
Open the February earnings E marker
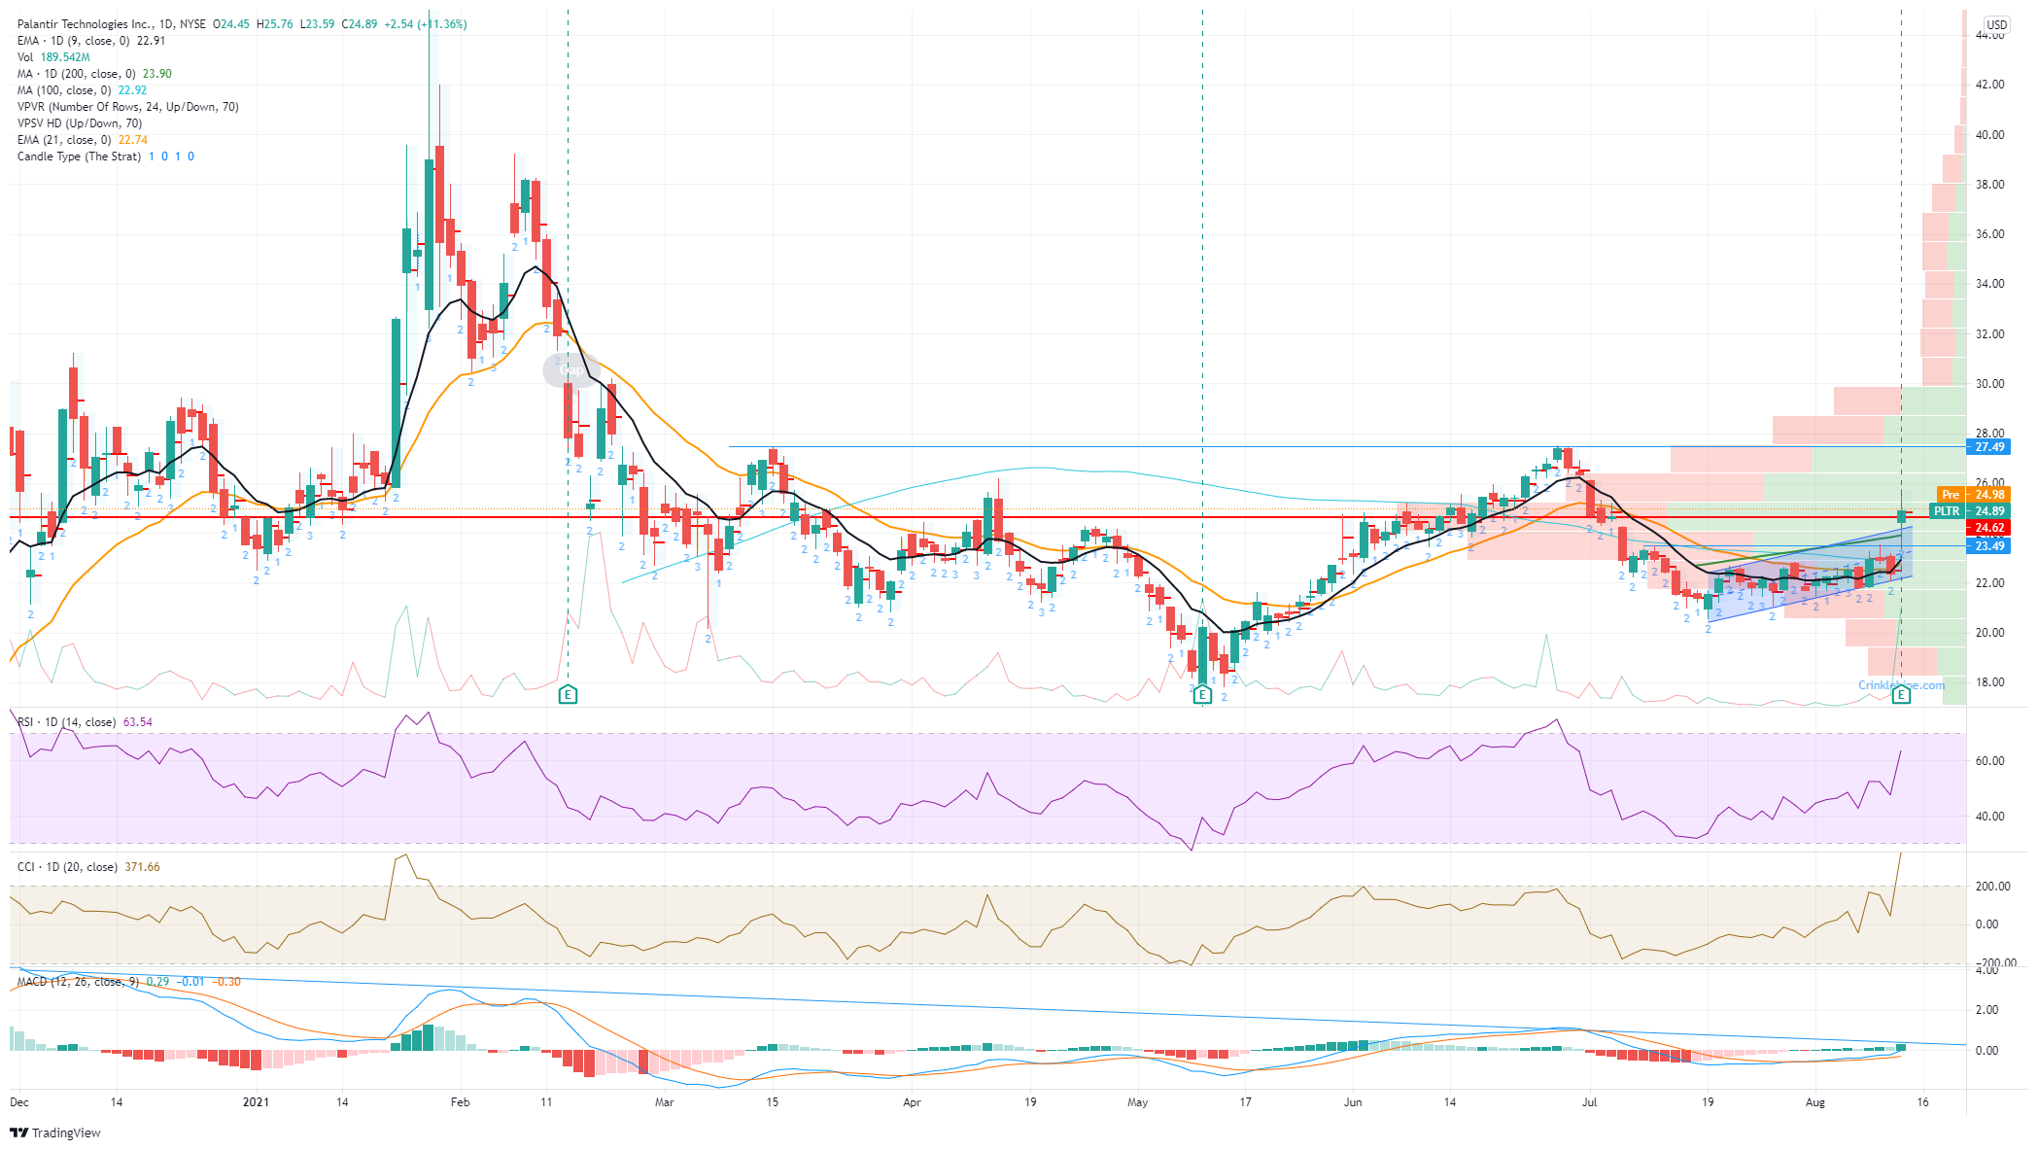(x=569, y=694)
